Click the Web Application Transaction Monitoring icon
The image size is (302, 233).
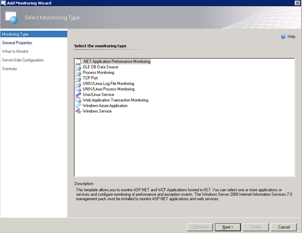click(78, 100)
